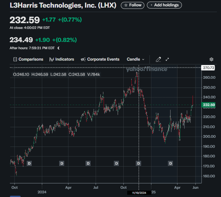Open chart settings gear icon
Screen dimensions: 221x197
click(x=211, y=59)
